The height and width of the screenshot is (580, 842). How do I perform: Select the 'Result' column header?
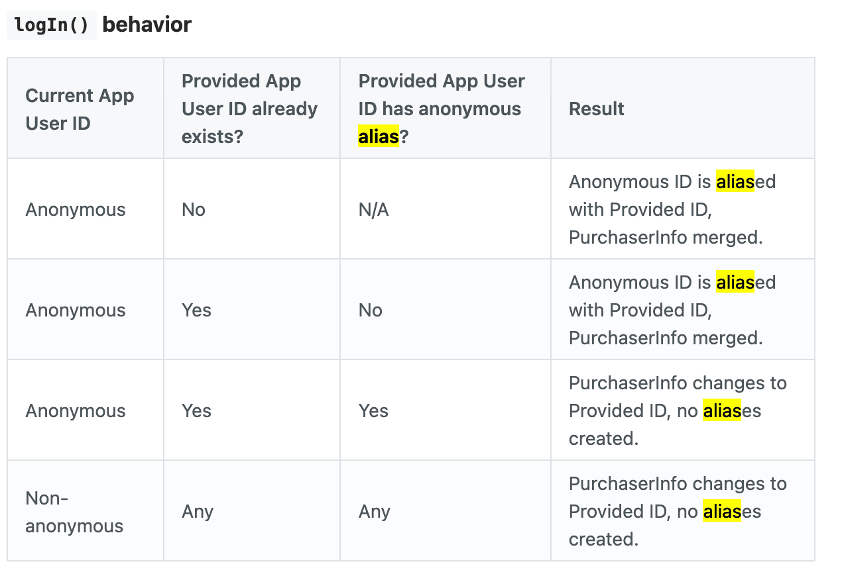[x=597, y=109]
